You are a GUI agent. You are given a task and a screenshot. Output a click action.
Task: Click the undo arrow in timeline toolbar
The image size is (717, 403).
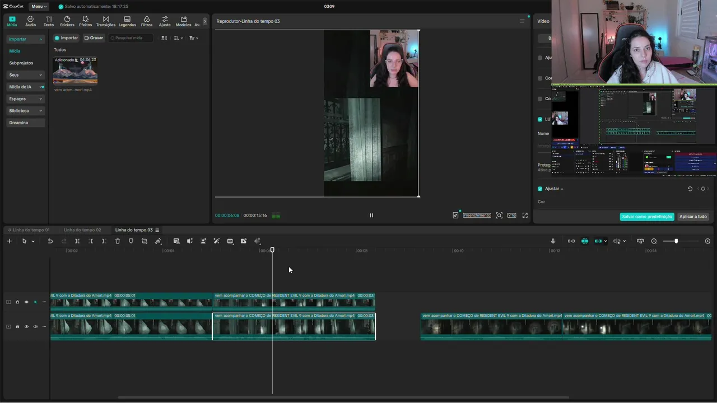click(x=50, y=241)
